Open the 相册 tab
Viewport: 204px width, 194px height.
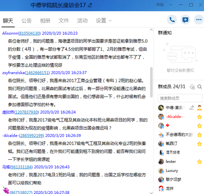click(x=45, y=21)
